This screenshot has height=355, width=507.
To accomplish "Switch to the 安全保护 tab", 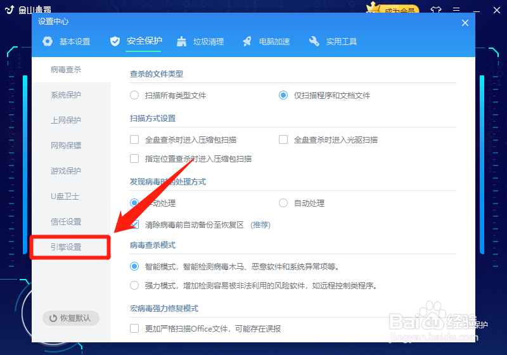I will 136,41.
